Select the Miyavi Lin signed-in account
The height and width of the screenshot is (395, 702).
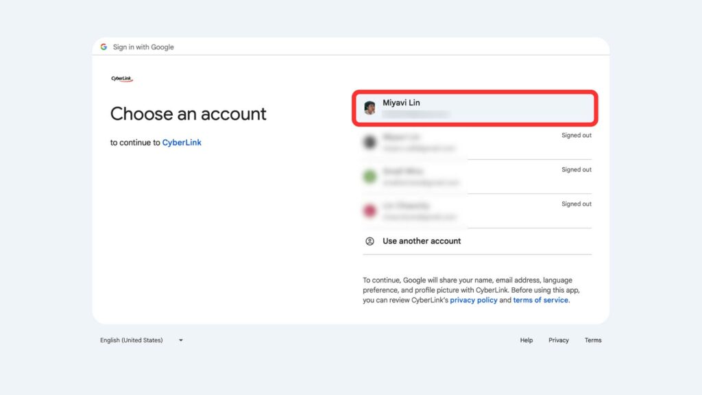click(474, 108)
